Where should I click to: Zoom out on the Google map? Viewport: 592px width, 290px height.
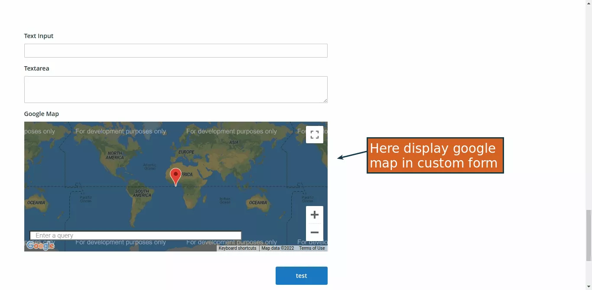(x=315, y=232)
